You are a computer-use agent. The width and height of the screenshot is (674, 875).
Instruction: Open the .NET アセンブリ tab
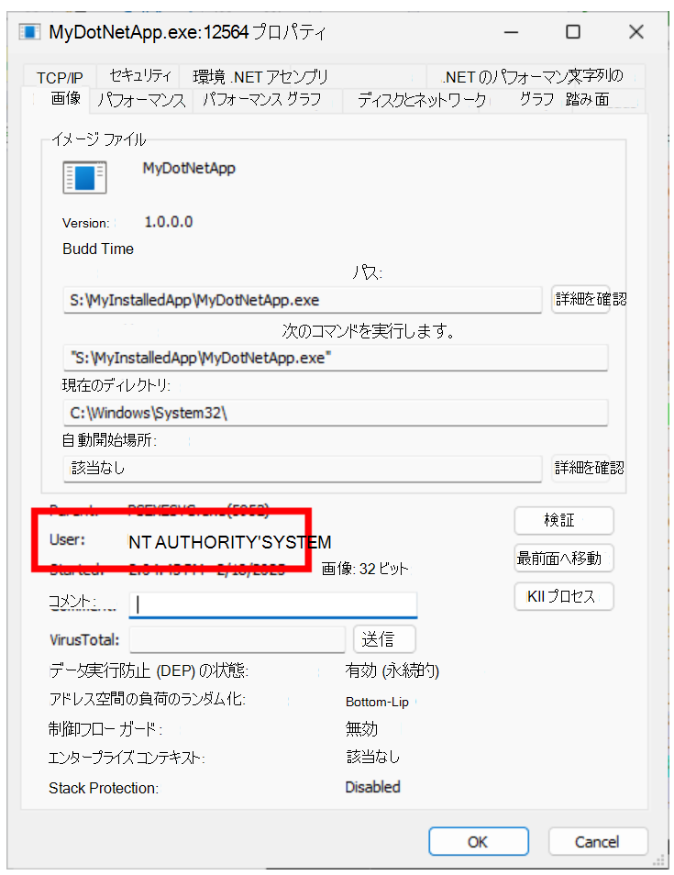coord(280,76)
